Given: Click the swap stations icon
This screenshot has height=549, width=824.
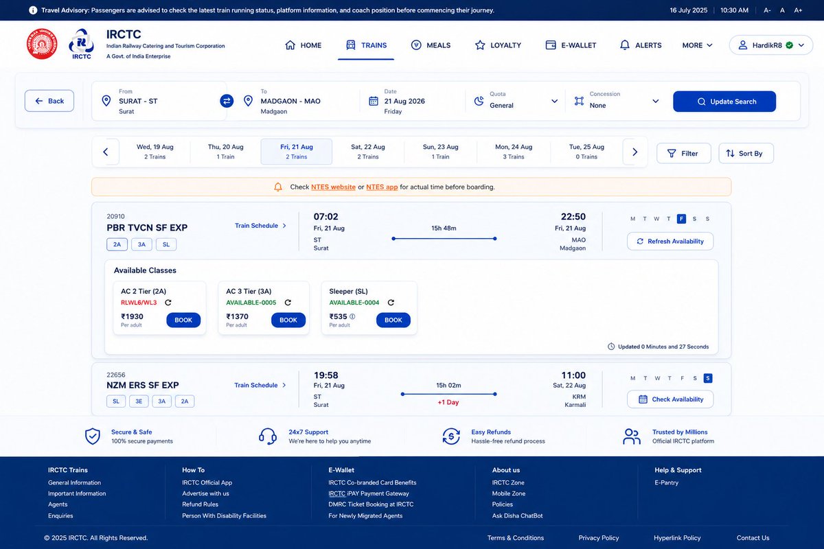Looking at the screenshot, I should [x=227, y=101].
